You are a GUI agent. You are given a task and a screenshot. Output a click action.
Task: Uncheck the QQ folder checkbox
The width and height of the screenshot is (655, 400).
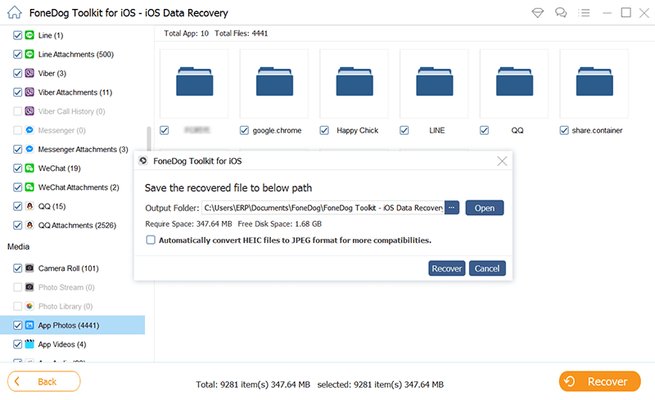pos(484,130)
